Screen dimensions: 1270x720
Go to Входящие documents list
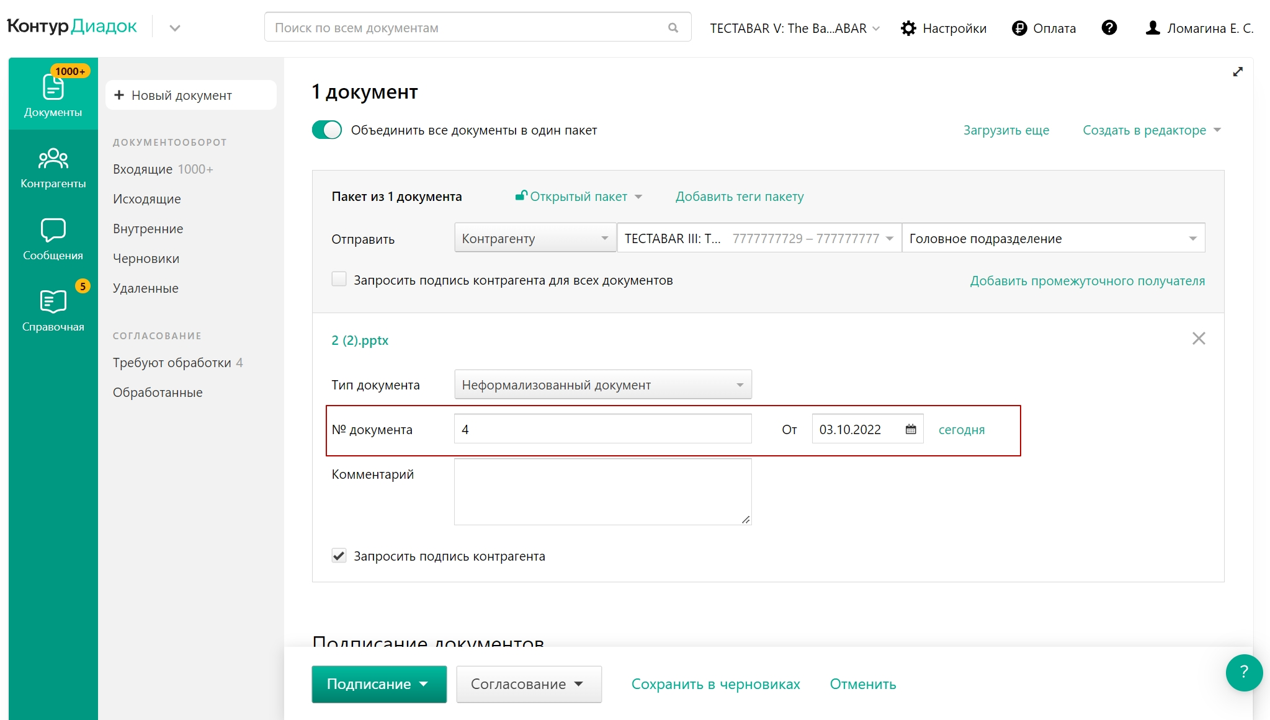coord(143,169)
